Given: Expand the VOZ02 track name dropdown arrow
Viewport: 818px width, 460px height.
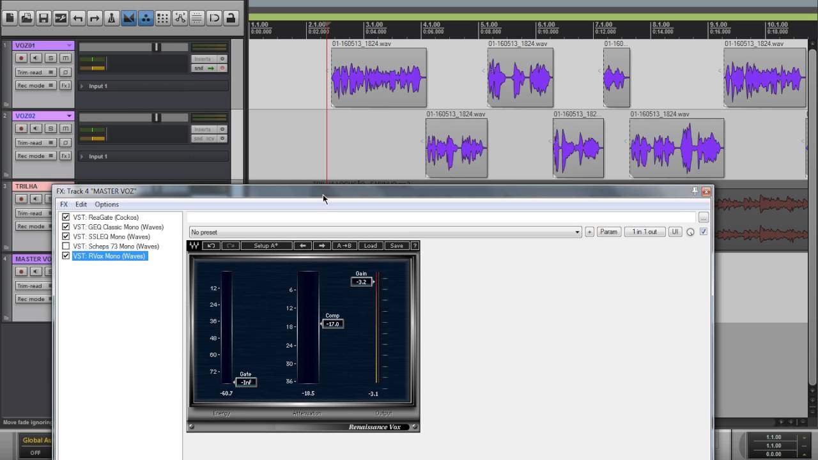Looking at the screenshot, I should tap(69, 116).
